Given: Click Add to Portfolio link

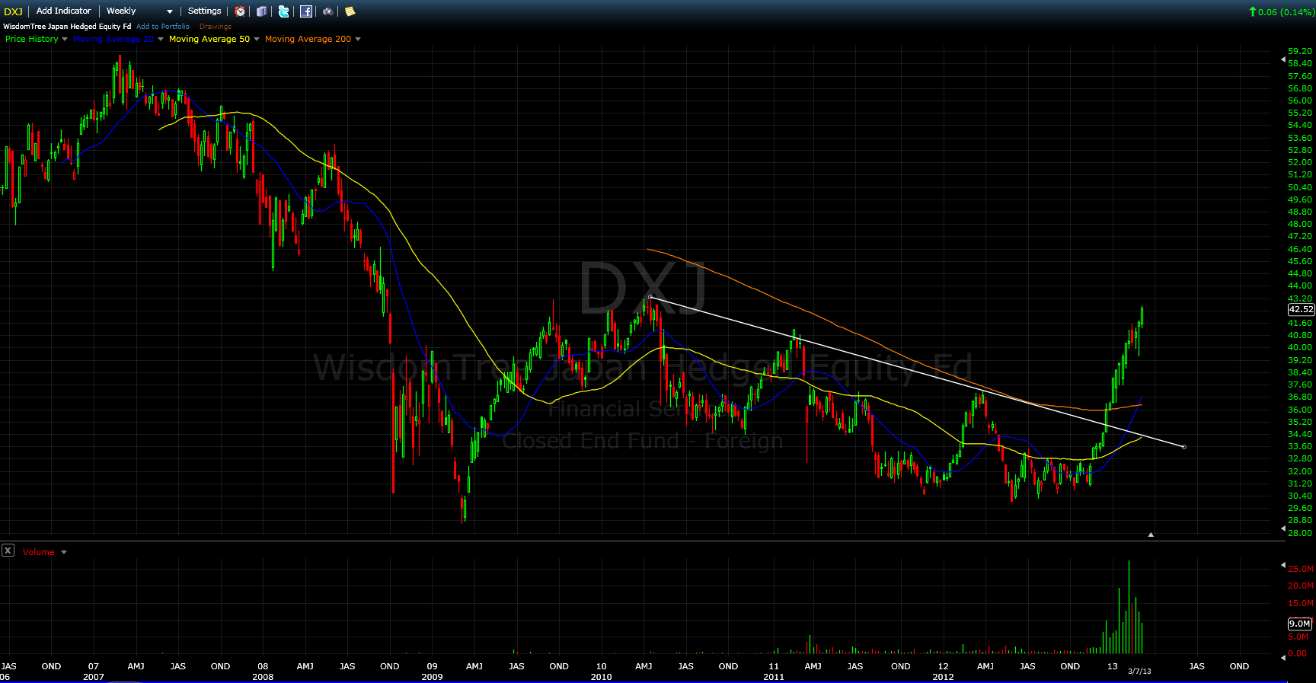Looking at the screenshot, I should [x=163, y=26].
